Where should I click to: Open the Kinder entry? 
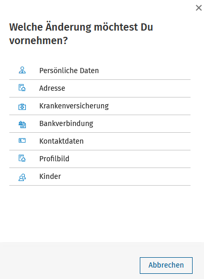click(100, 176)
